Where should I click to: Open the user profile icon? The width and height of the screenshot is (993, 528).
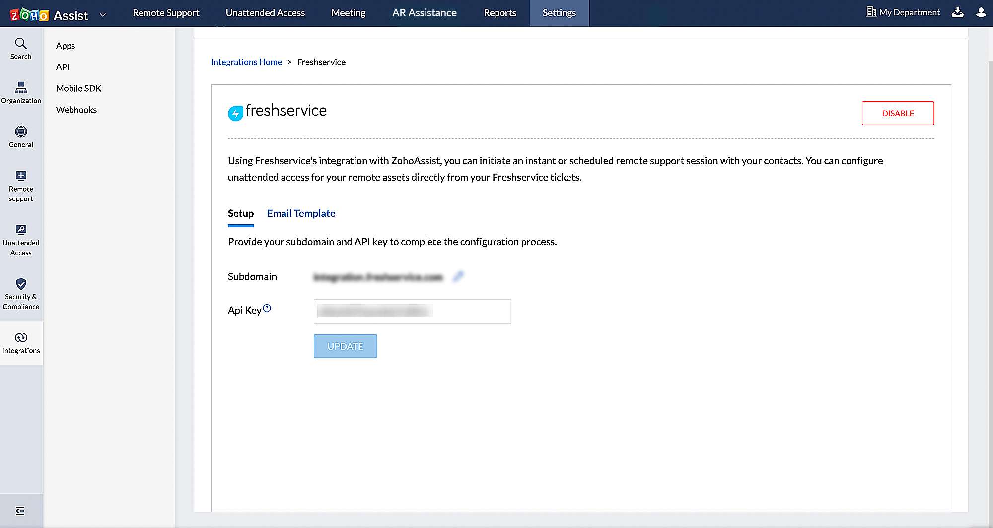tap(981, 13)
